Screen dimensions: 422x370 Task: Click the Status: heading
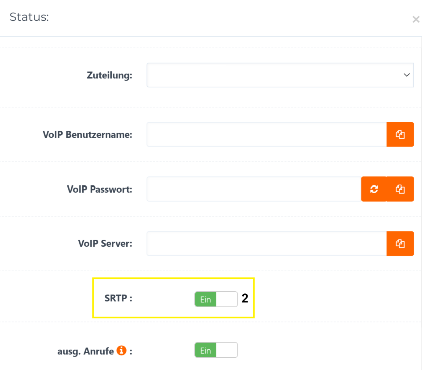point(29,17)
